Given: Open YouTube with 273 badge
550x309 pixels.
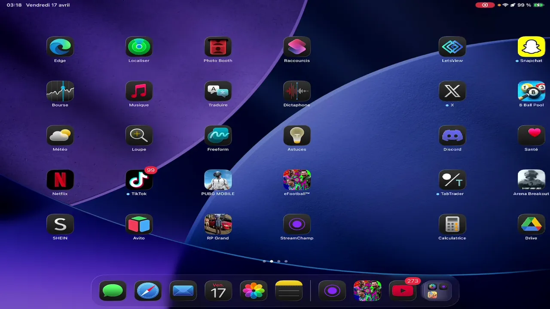Looking at the screenshot, I should [x=403, y=291].
